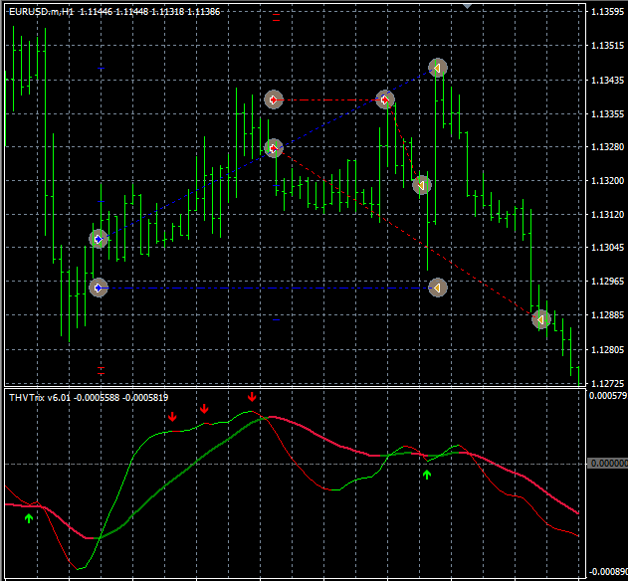Select the highest yellow trade close marker
Screen dimensions: 628x581
point(437,68)
